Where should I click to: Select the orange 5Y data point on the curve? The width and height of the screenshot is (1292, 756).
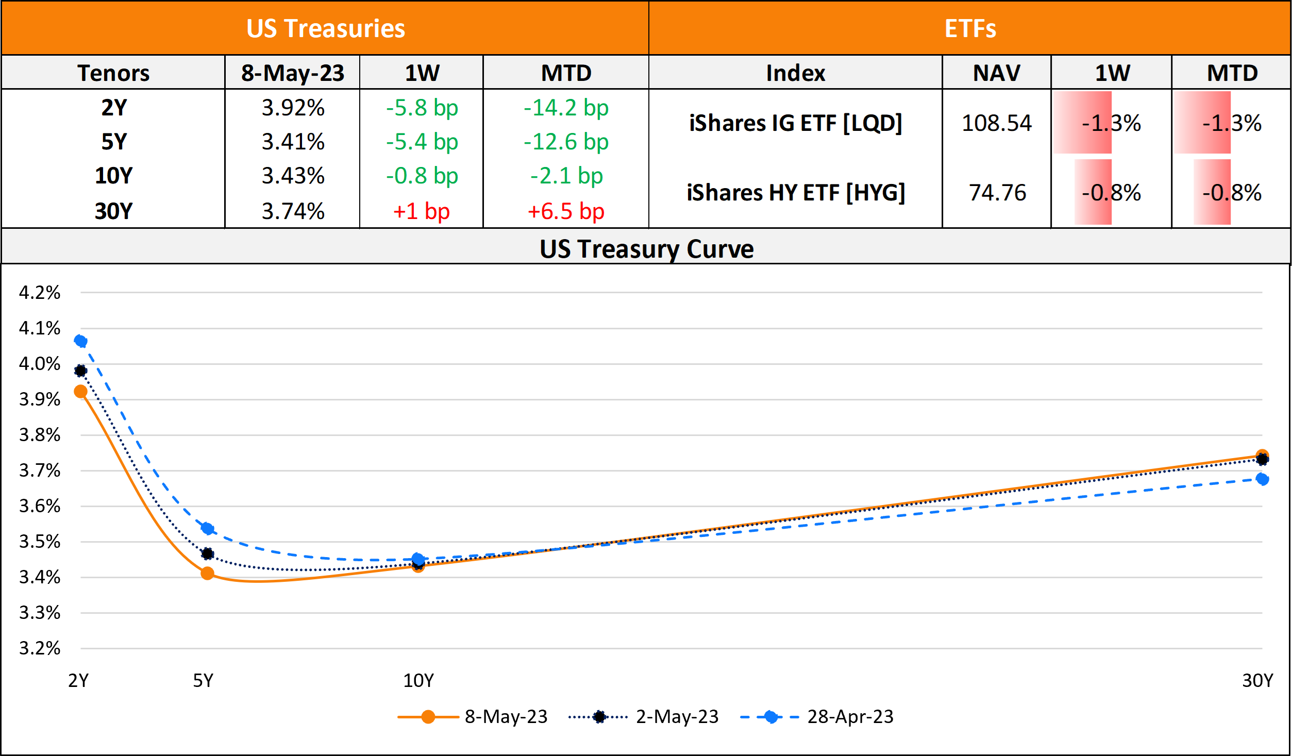point(207,573)
